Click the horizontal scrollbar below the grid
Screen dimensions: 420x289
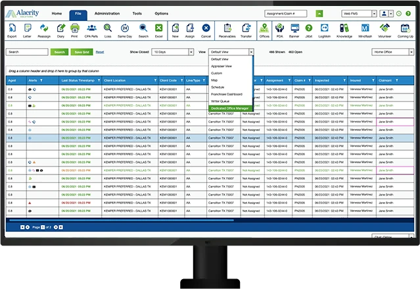pos(122,221)
